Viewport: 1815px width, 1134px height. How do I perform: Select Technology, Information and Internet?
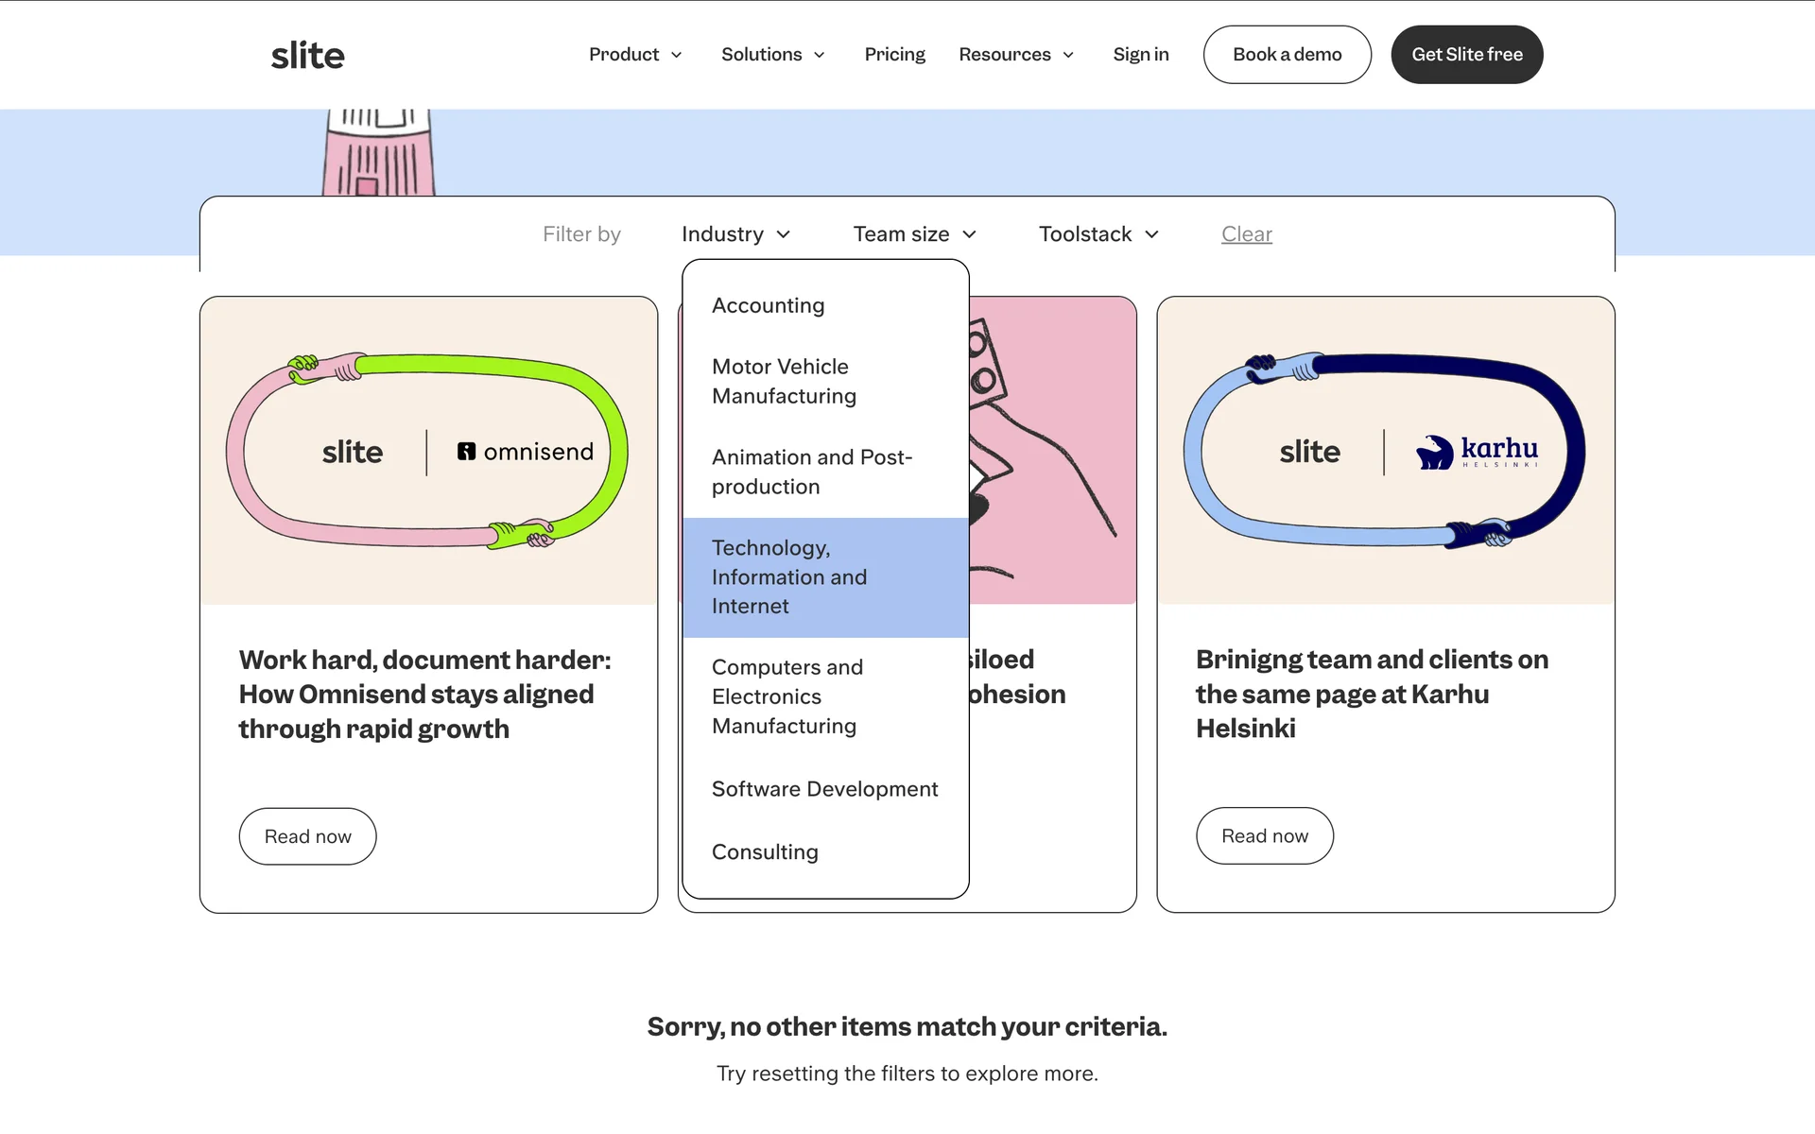(788, 577)
